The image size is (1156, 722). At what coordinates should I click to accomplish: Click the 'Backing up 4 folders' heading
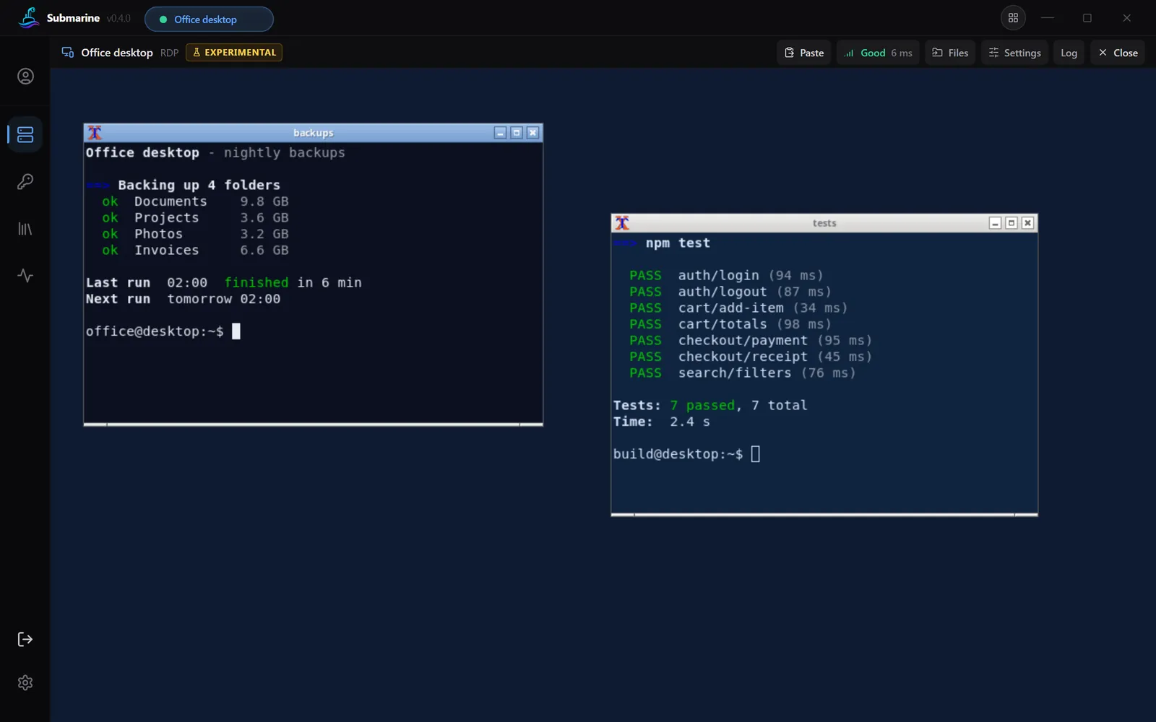pyautogui.click(x=199, y=185)
